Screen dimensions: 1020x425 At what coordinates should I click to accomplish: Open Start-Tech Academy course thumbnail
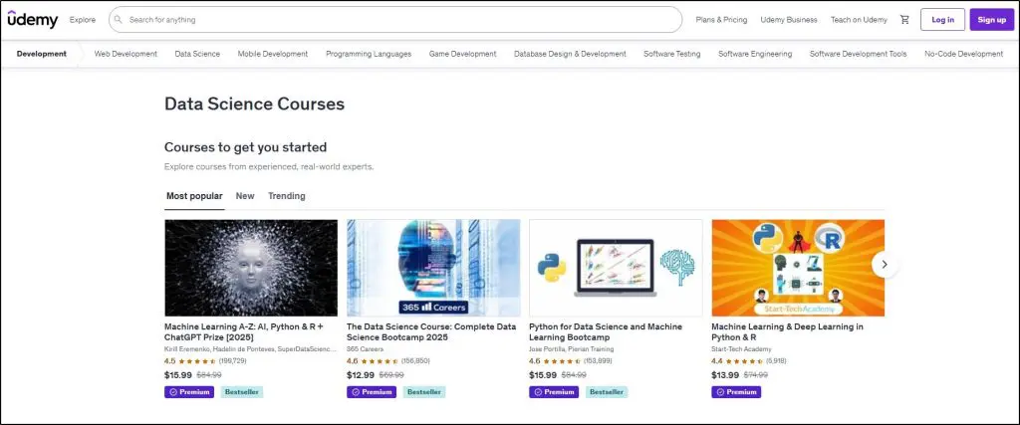click(x=798, y=268)
